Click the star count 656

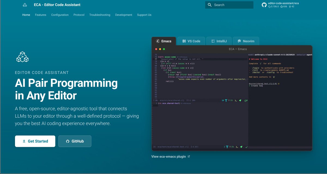(x=283, y=7)
